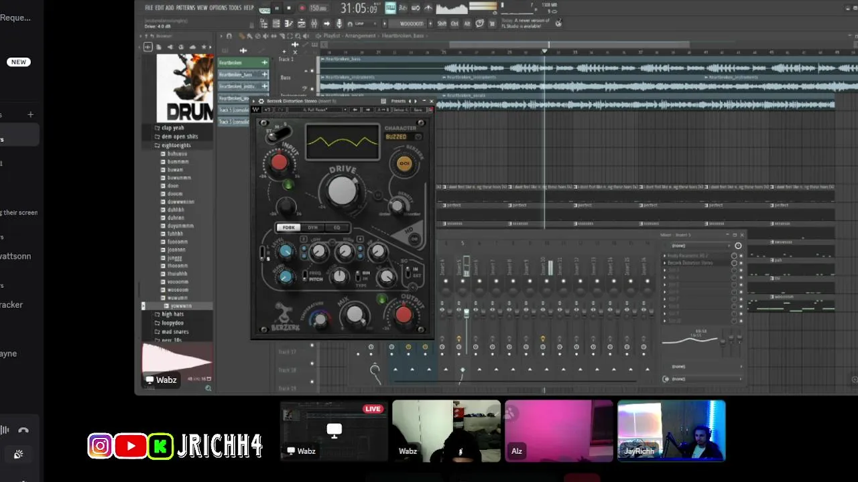Viewport: 858px width, 482px height.
Task: Open the OPTIONS menu
Action: tap(218, 7)
